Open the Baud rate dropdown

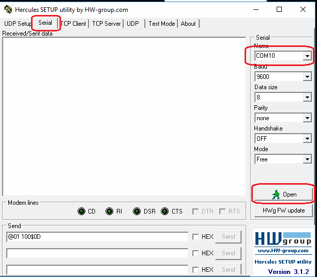point(307,77)
